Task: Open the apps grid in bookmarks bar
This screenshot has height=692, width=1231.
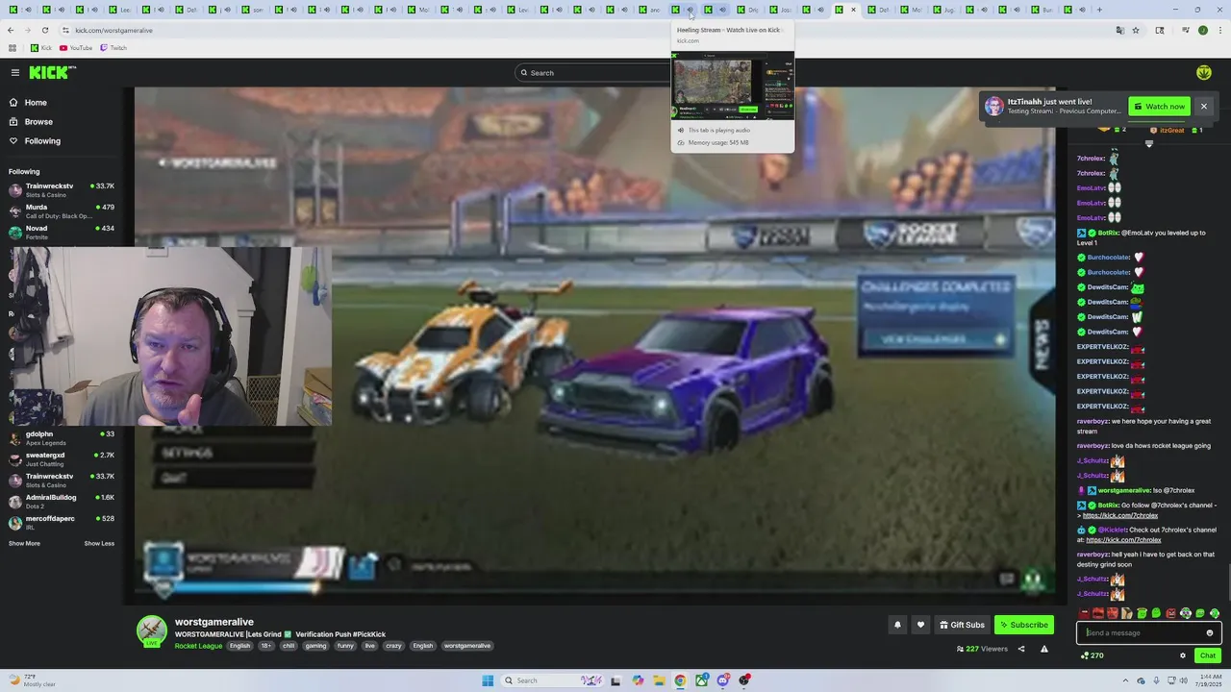Action: (12, 48)
